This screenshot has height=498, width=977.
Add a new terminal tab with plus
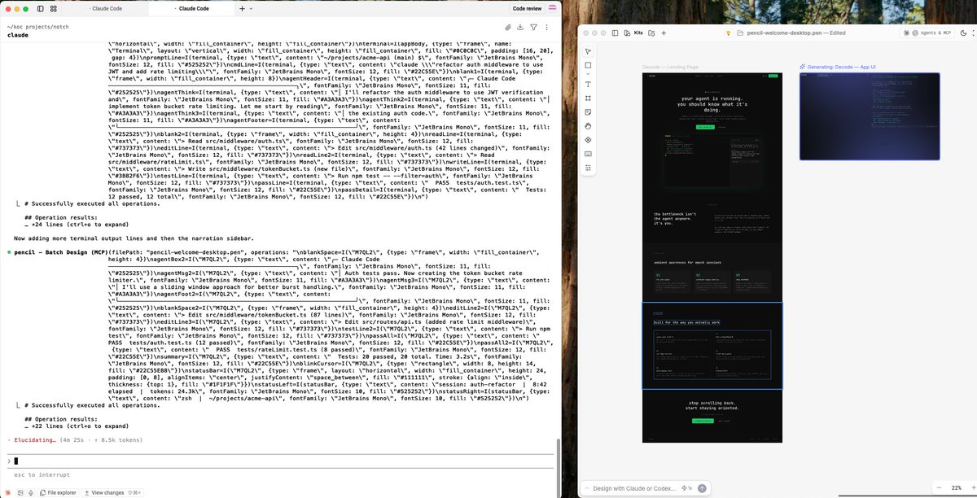[x=242, y=7]
